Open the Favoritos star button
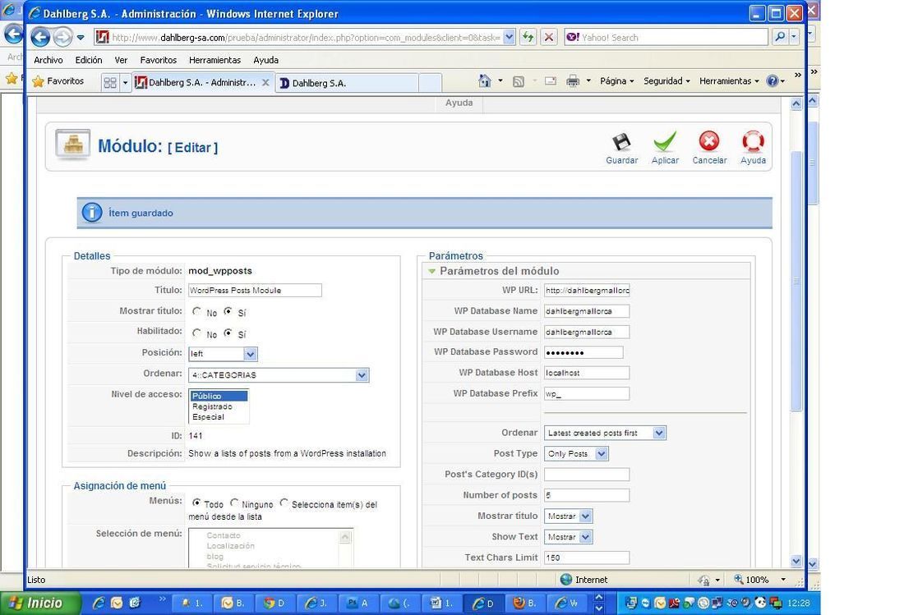 point(58,81)
